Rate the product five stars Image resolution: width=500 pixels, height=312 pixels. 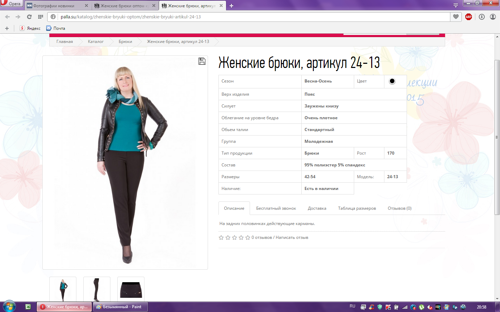(x=248, y=237)
